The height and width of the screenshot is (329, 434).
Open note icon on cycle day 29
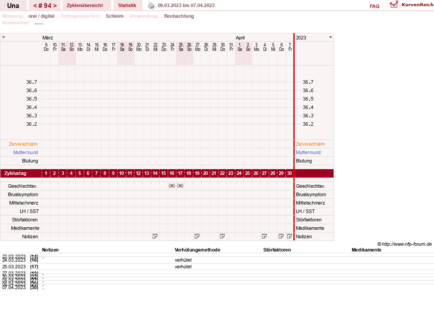pyautogui.click(x=281, y=236)
